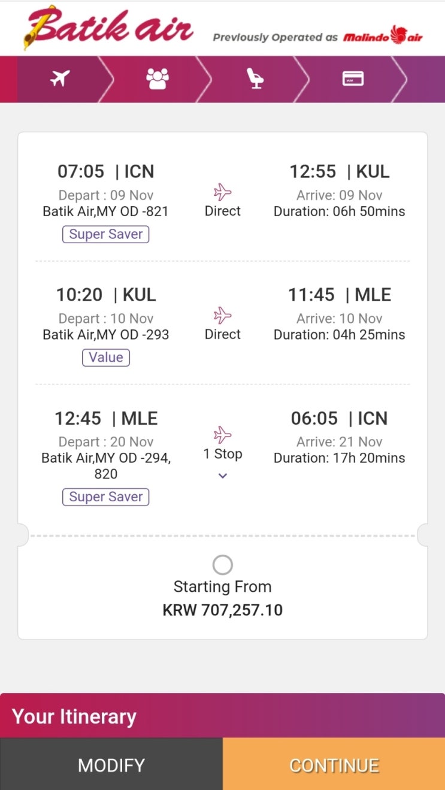Expand the Your Itinerary panel
This screenshot has width=445, height=790.
click(x=222, y=715)
